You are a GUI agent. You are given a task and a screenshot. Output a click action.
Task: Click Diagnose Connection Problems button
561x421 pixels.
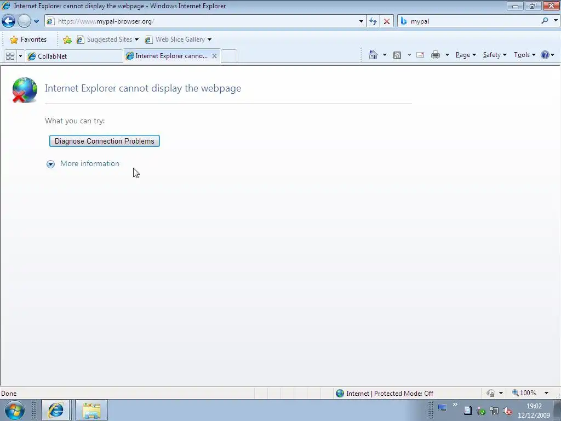(105, 141)
